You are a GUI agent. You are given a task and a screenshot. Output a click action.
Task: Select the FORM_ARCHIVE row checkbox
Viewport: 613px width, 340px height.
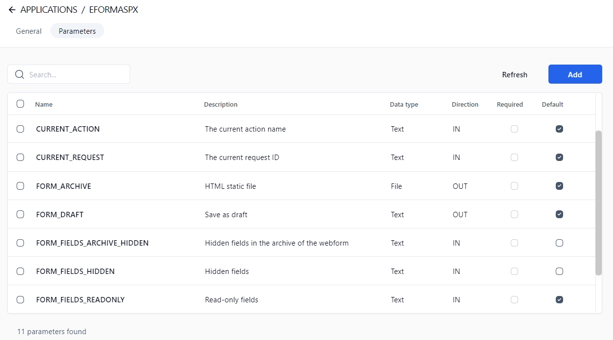click(20, 186)
